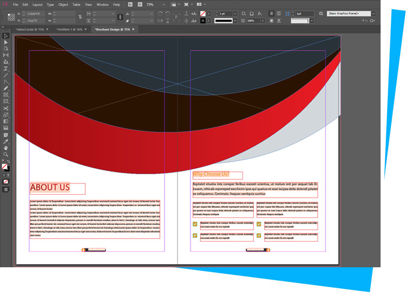Screen dimensions: 412x294
Task: Open the Window menu
Action: click(x=102, y=5)
